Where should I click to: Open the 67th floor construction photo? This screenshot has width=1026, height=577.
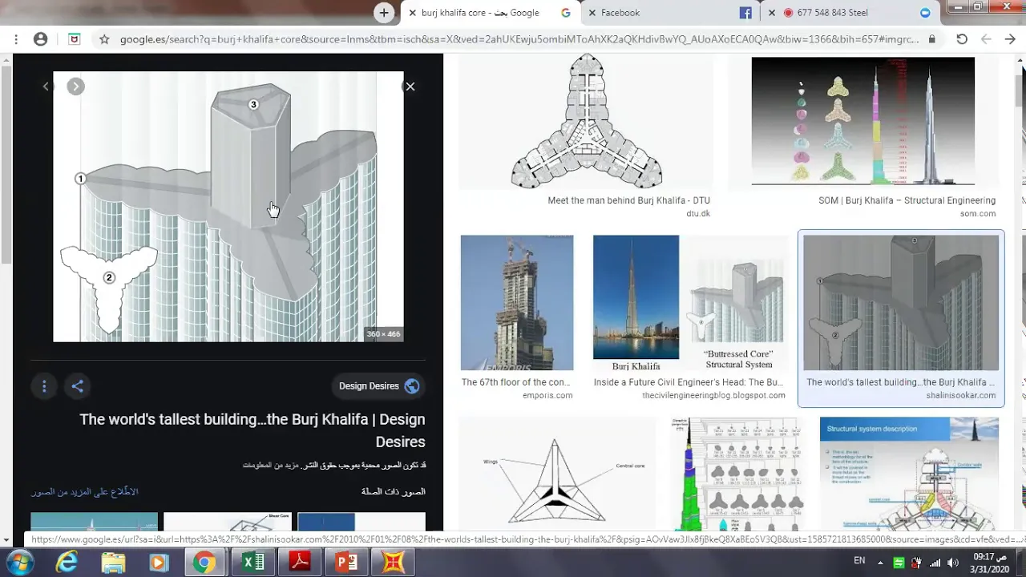pos(517,302)
